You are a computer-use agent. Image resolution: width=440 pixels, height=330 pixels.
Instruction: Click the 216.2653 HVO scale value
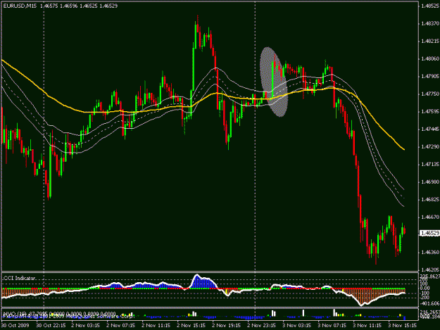(x=430, y=312)
